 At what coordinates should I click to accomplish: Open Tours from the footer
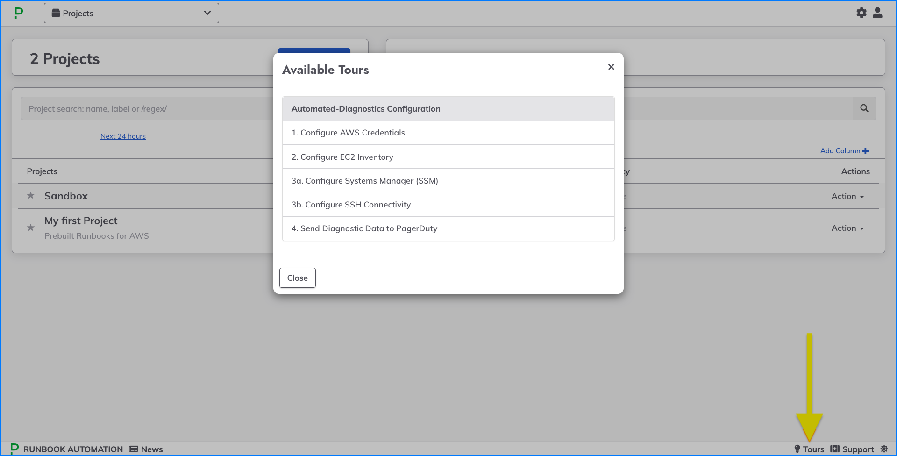(810, 449)
